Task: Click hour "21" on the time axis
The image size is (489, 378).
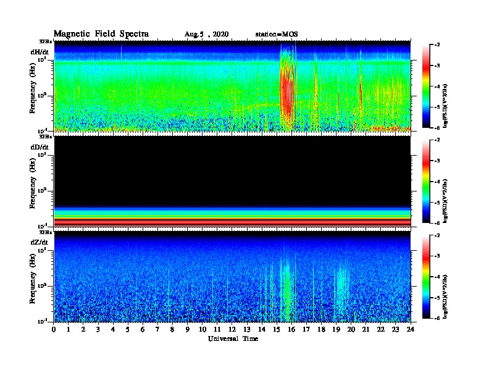Action: (366, 329)
